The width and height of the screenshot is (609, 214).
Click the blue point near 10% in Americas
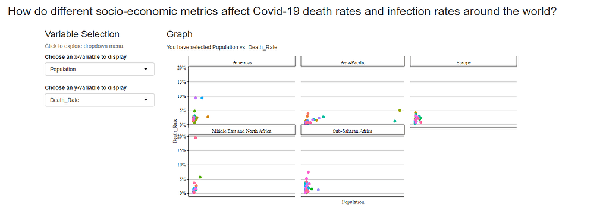(202, 98)
